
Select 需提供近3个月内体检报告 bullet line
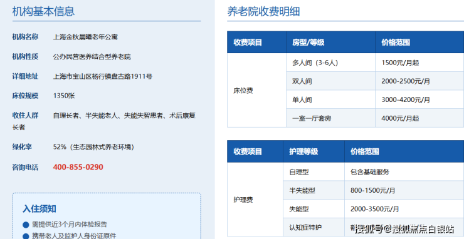point(70,225)
